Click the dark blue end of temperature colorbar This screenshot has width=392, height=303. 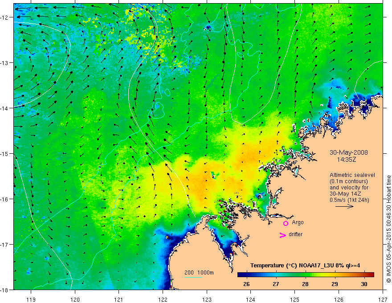241,275
